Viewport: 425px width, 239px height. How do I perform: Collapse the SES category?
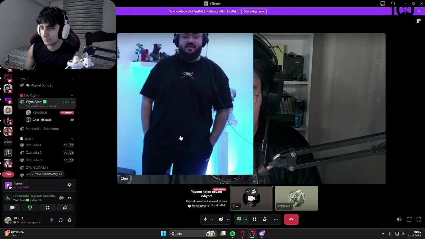click(x=24, y=79)
